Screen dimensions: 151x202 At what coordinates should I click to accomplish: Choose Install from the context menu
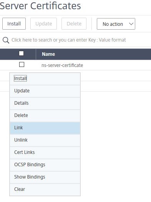pyautogui.click(x=45, y=78)
